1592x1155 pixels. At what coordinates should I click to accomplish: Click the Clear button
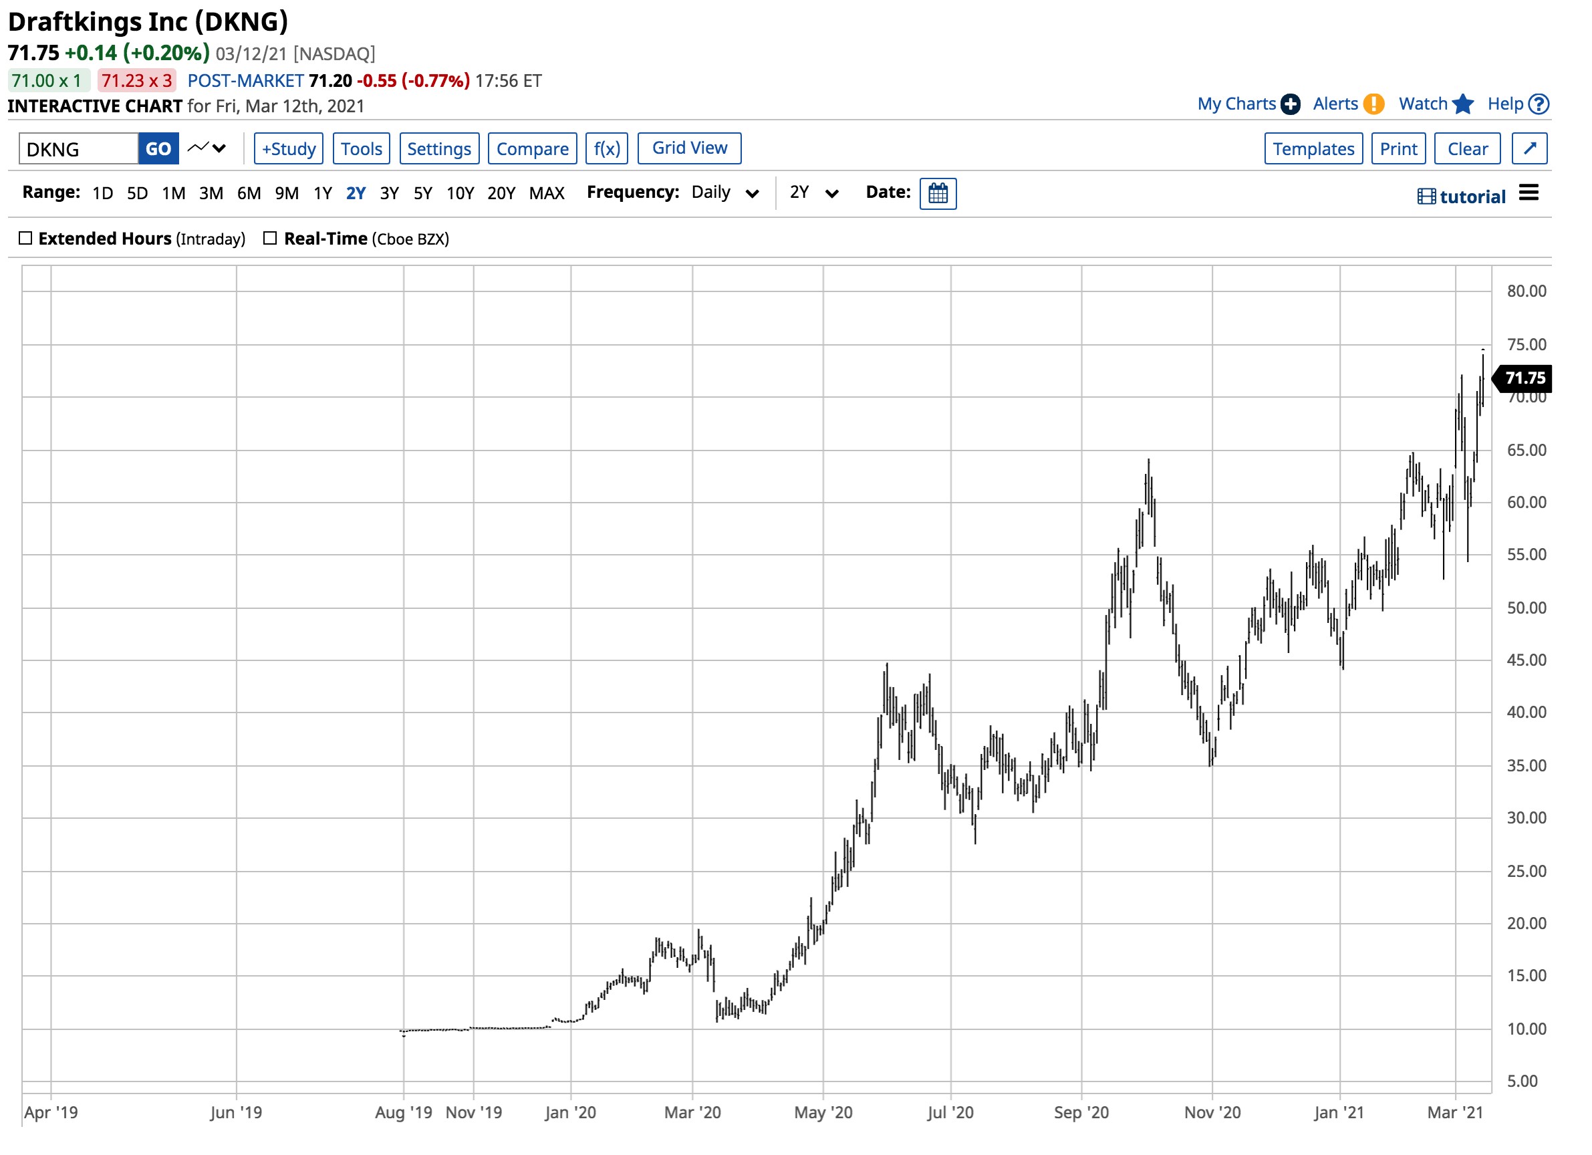[1468, 149]
